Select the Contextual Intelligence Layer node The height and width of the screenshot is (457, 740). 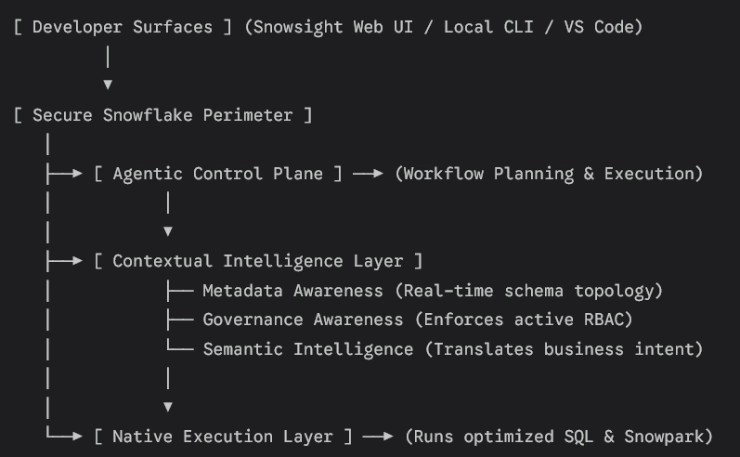click(258, 261)
